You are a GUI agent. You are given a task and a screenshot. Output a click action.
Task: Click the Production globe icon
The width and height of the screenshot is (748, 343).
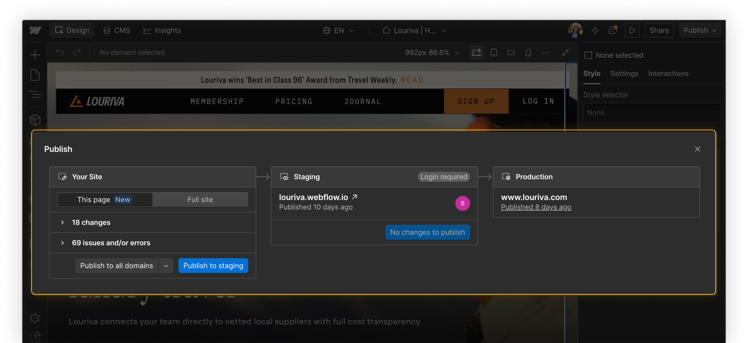tap(506, 177)
